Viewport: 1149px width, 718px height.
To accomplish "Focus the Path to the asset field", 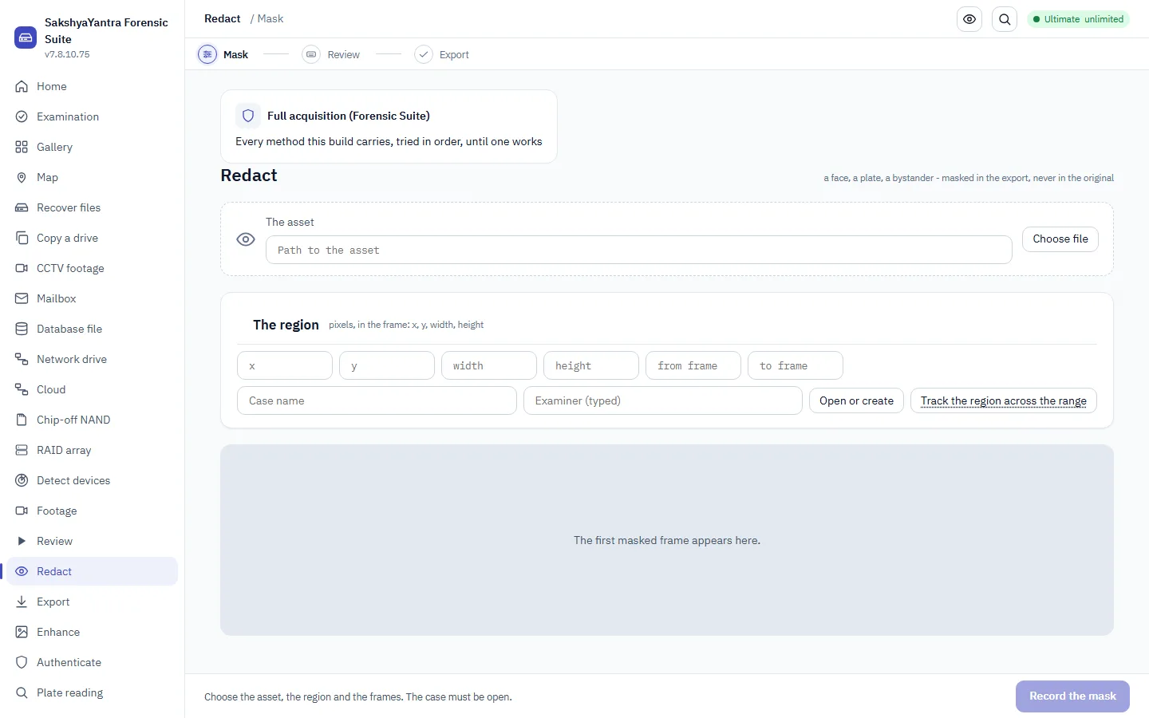I will [639, 250].
